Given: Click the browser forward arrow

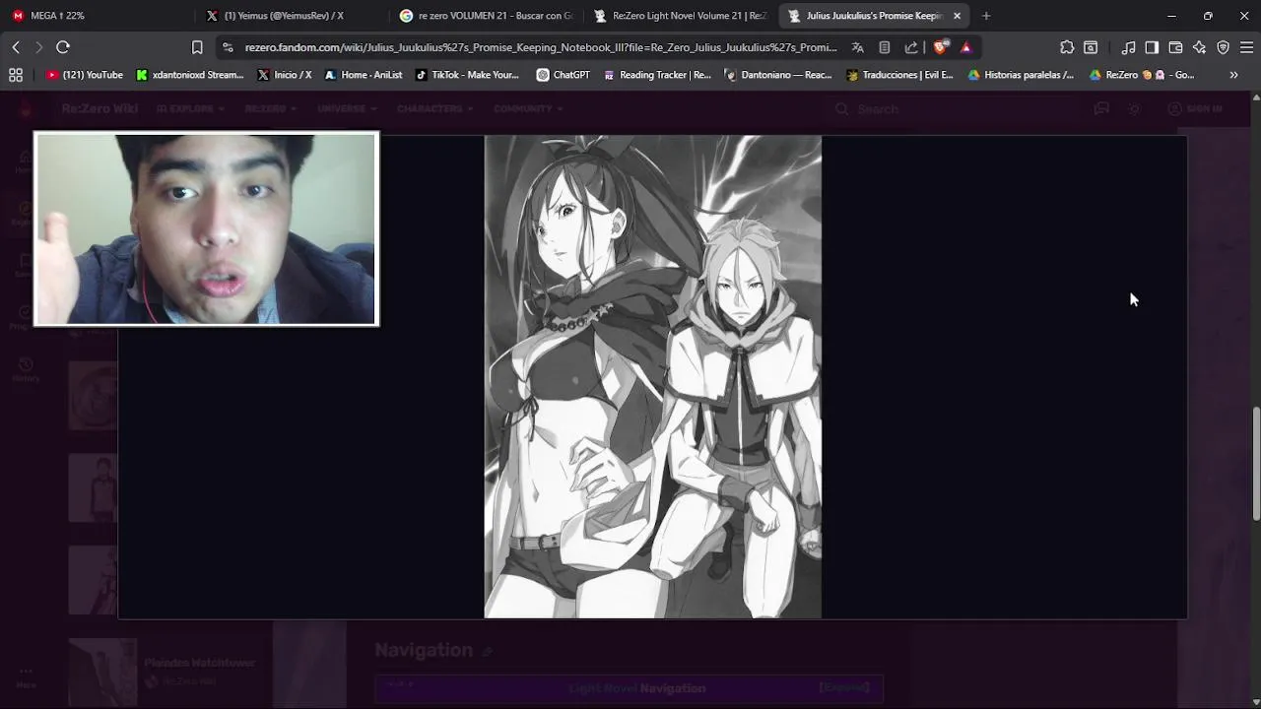Looking at the screenshot, I should pyautogui.click(x=39, y=47).
